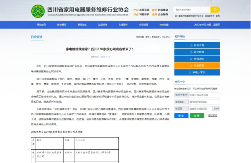Viewport: 251px width, 163px height.
Task: Open 法规标准 in the navigation bar
Action: (102, 25)
